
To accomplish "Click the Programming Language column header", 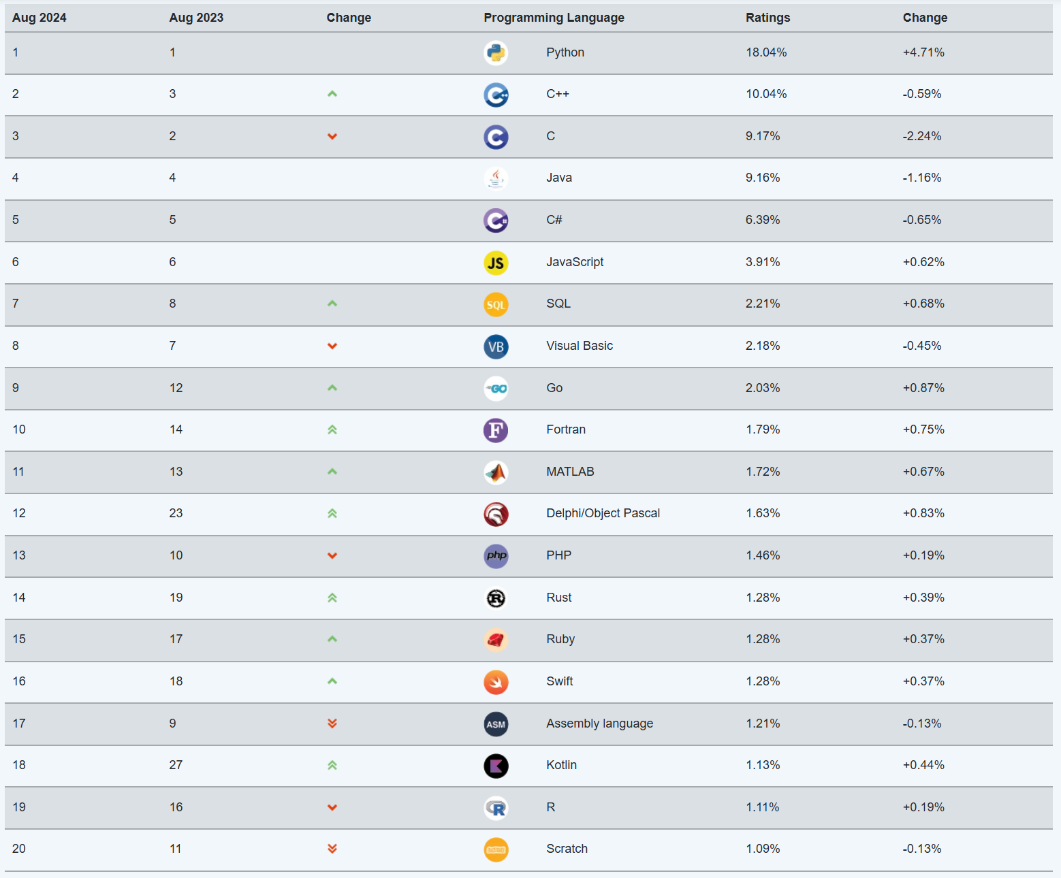I will 554,18.
